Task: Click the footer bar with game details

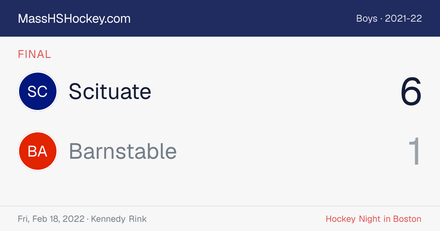Action: pos(220,219)
